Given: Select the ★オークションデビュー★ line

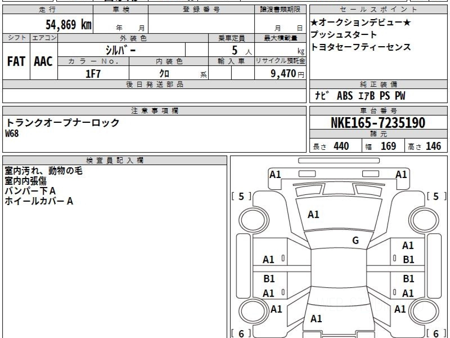Looking at the screenshot, I should [361, 23].
